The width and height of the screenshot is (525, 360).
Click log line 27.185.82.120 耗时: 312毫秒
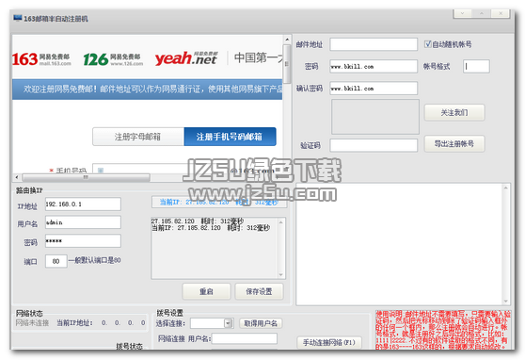click(x=198, y=221)
